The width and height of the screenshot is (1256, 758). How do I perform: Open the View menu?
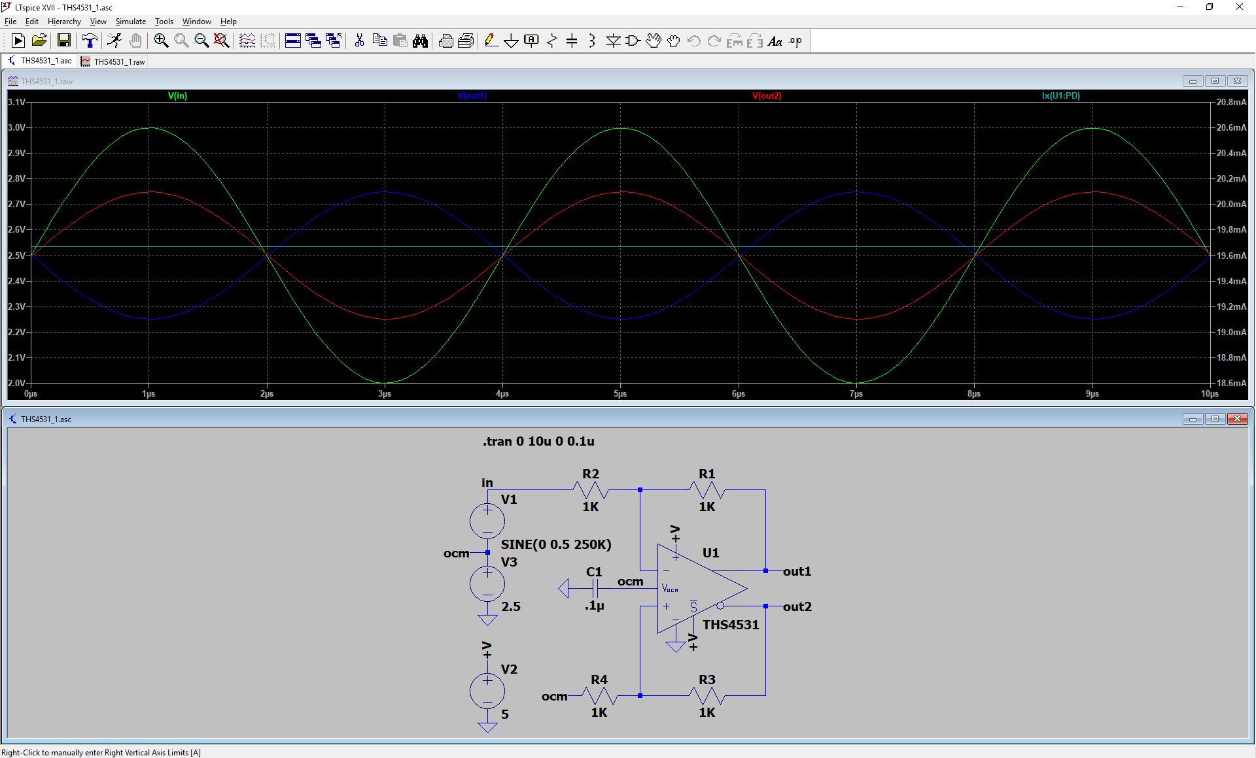tap(98, 22)
